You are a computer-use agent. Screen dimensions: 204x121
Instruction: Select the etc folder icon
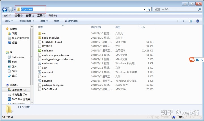click(x=39, y=34)
